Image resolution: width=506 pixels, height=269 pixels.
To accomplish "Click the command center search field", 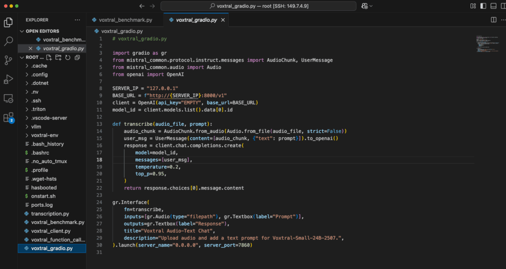I will pyautogui.click(x=258, y=6).
